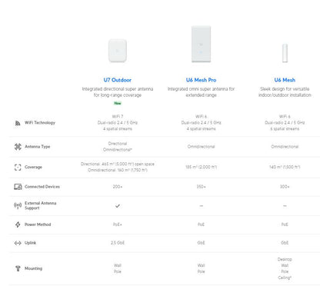Select the Connected Devices label
This screenshot has width=320, height=286.
tap(42, 187)
